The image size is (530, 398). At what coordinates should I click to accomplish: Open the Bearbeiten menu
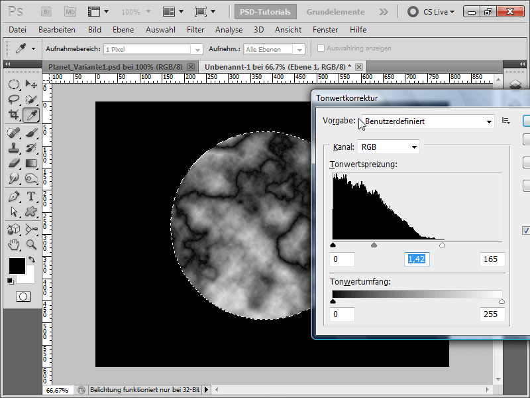point(57,30)
